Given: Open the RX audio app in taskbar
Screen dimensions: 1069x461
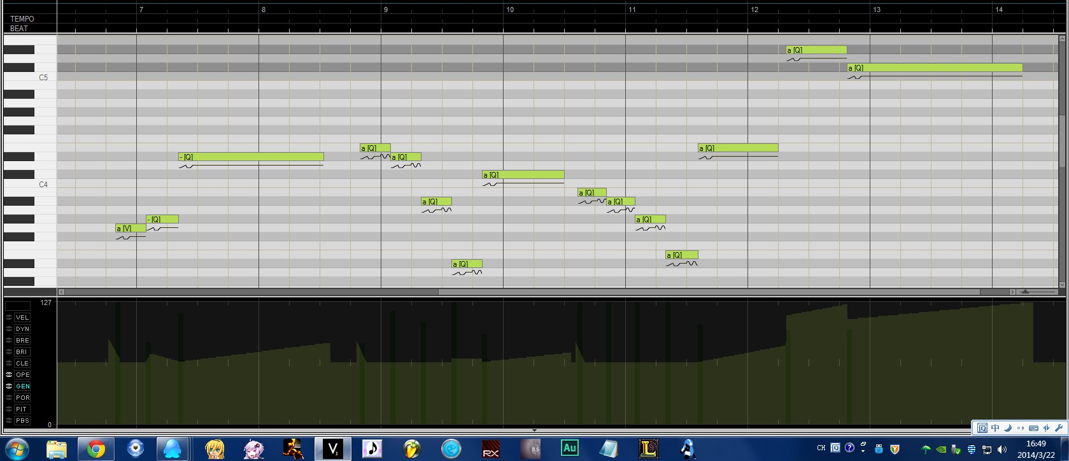Looking at the screenshot, I should tap(491, 449).
